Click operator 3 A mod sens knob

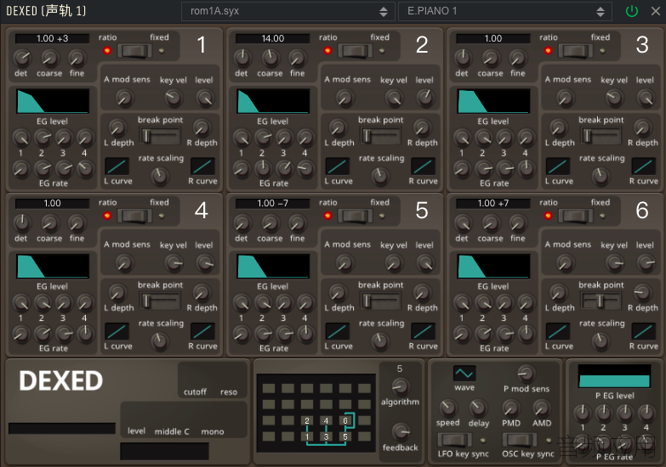[x=565, y=98]
